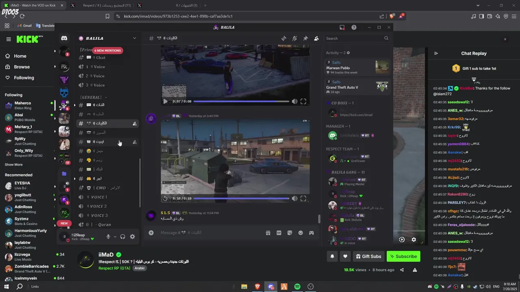Fullscreen the first clip video

click(x=303, y=101)
